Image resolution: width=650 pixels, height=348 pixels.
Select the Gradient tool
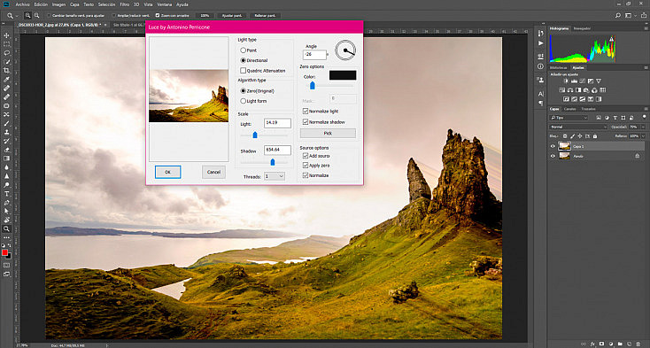(x=6, y=159)
